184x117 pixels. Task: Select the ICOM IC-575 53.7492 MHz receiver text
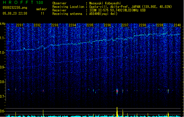(x=118, y=10)
